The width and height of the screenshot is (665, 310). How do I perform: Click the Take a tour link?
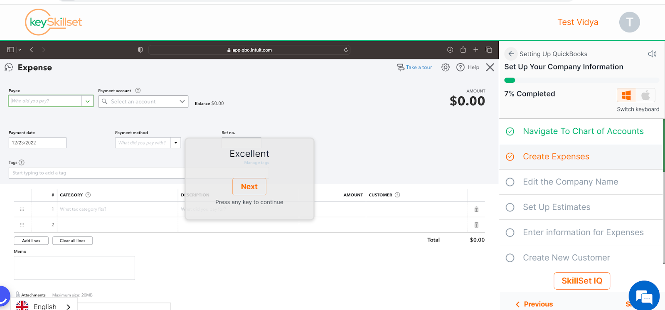click(x=414, y=67)
